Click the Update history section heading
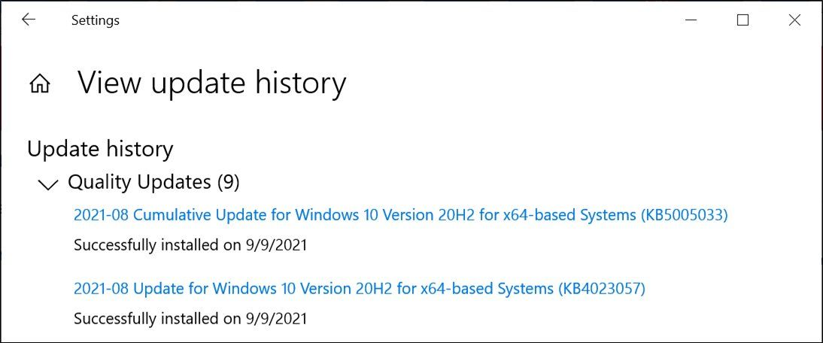 click(x=100, y=150)
